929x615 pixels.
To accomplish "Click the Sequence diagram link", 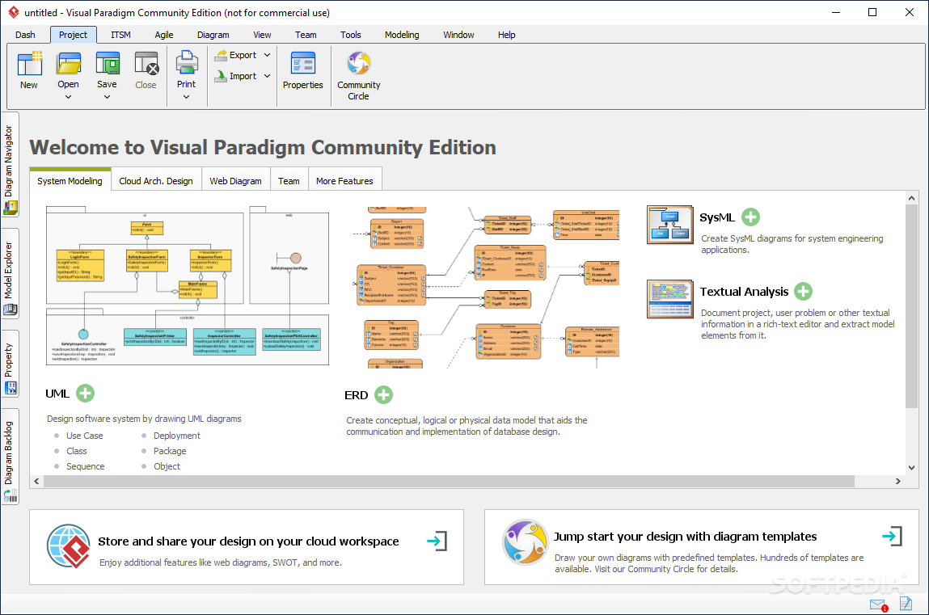I will click(86, 466).
